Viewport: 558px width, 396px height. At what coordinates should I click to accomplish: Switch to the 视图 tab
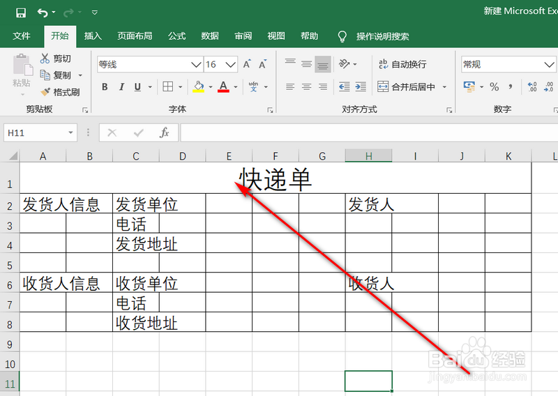pos(276,36)
